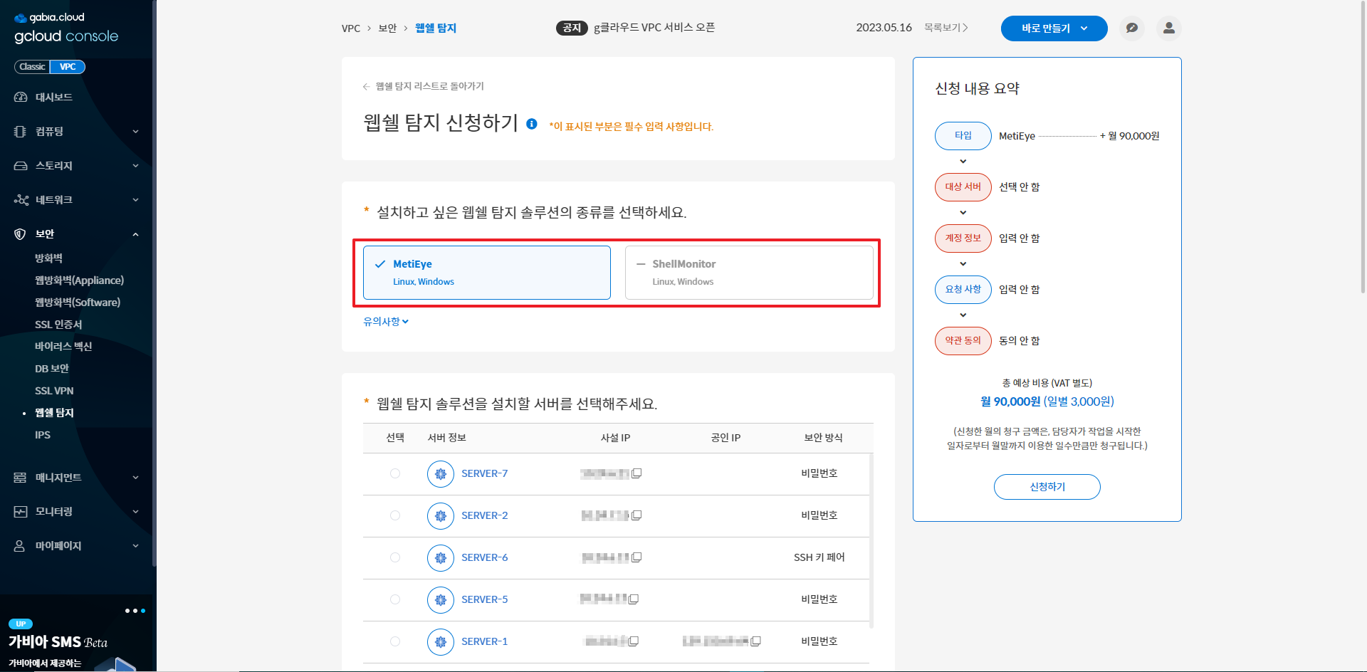This screenshot has height=672, width=1367.
Task: Copy the private IP of SERVER-5
Action: (634, 599)
